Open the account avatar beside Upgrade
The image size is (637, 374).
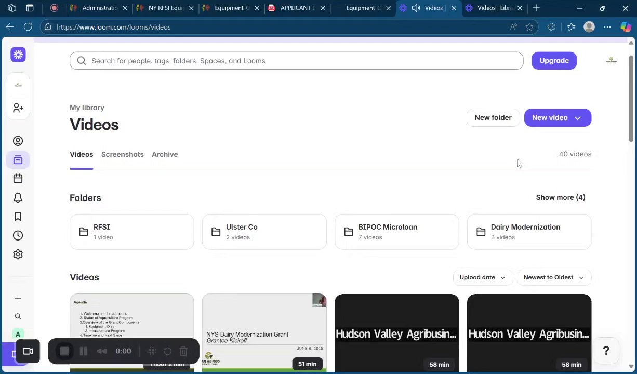[612, 61]
